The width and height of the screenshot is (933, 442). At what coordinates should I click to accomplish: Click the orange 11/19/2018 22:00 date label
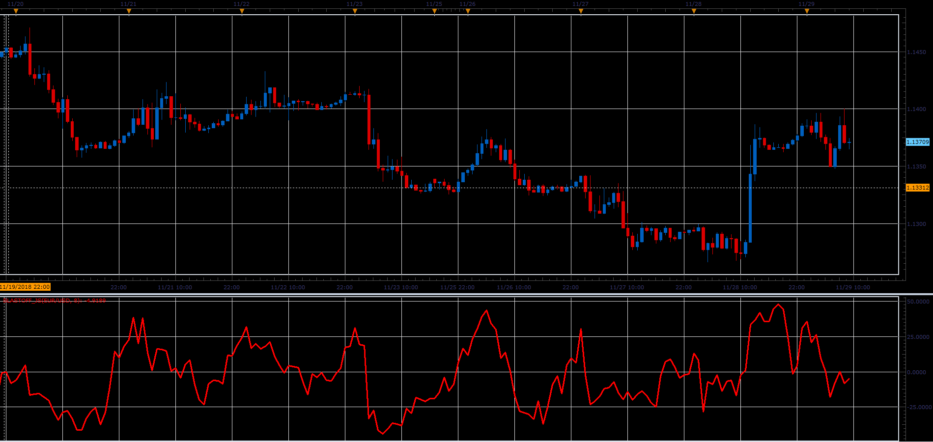(25, 287)
